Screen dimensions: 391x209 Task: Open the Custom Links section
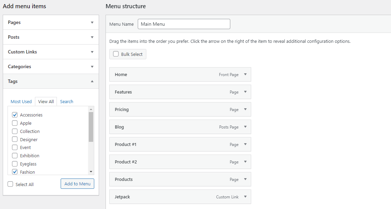(x=51, y=51)
